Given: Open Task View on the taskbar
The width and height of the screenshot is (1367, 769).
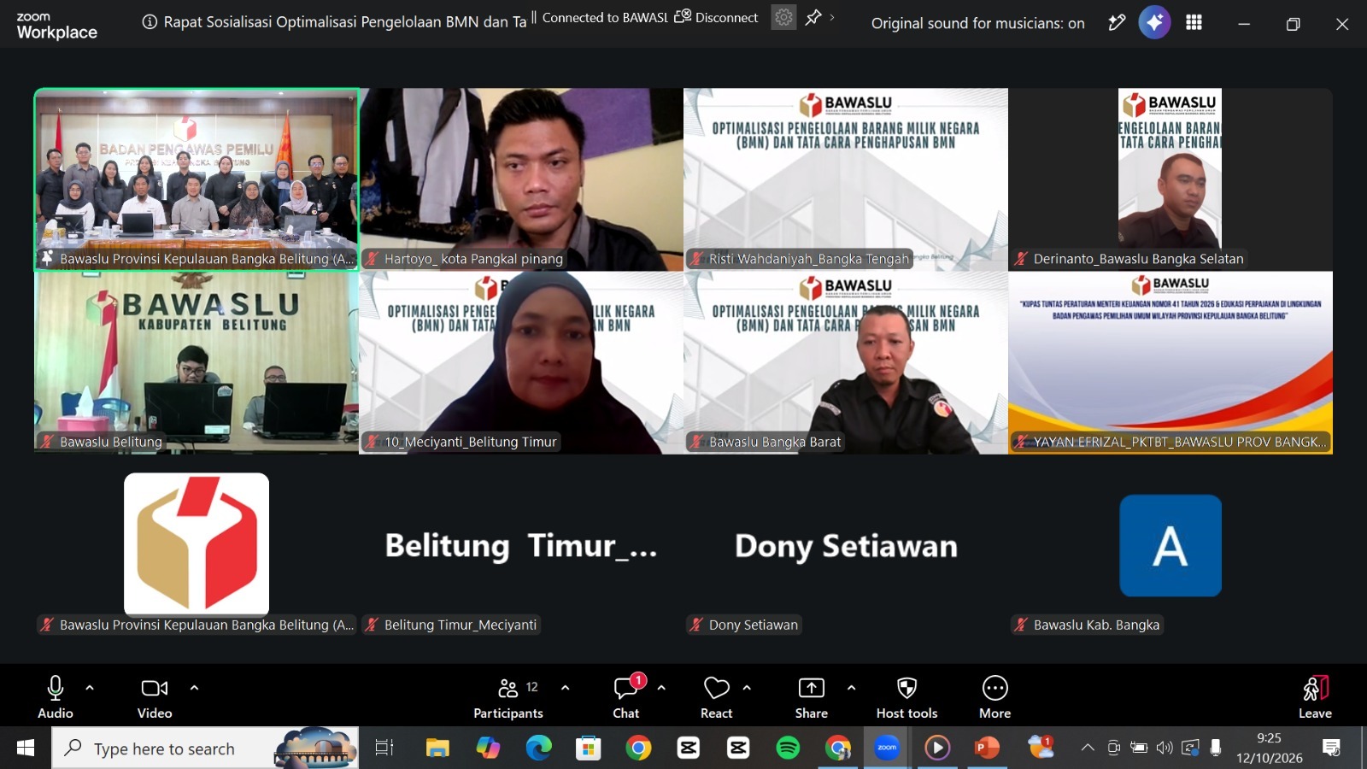Looking at the screenshot, I should coord(384,748).
